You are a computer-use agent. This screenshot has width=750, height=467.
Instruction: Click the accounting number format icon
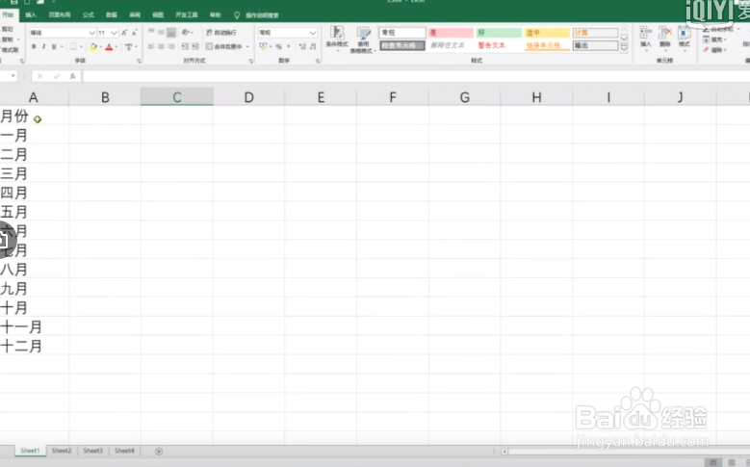point(263,46)
